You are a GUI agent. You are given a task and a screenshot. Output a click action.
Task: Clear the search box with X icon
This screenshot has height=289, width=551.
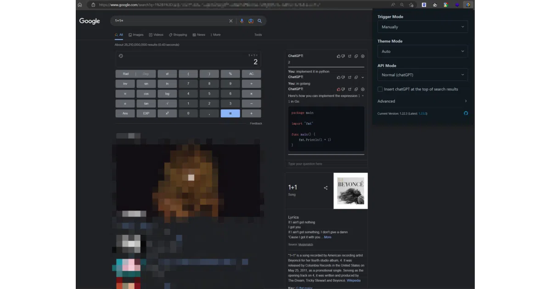tap(231, 21)
